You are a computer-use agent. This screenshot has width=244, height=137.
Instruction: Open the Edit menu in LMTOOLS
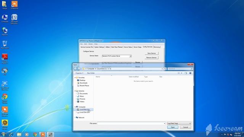click(x=85, y=44)
